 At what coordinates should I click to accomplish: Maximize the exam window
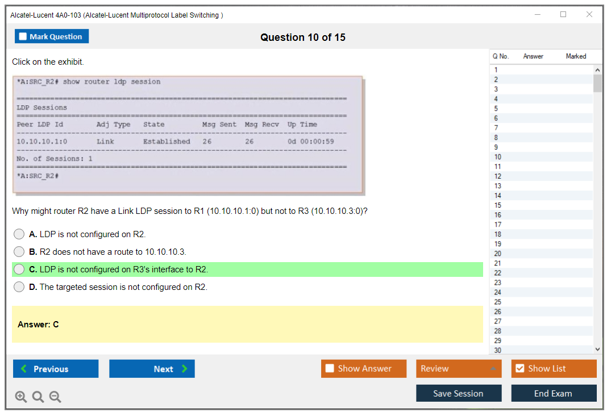tap(563, 15)
